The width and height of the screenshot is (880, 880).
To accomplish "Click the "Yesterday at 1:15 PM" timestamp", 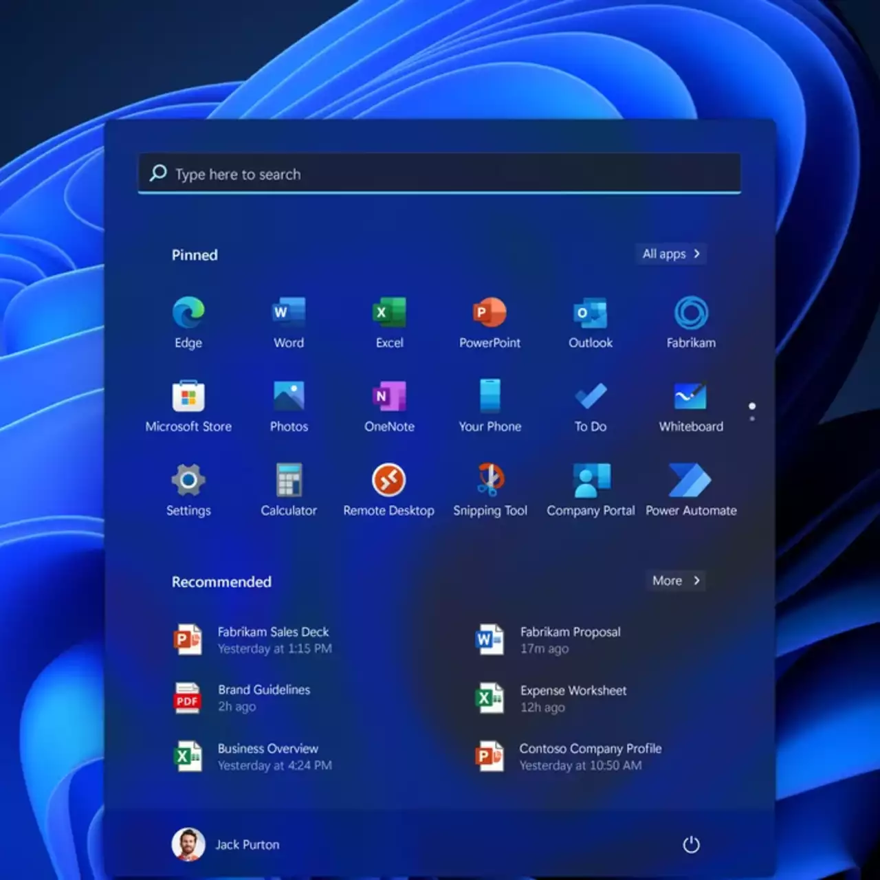I will (274, 648).
